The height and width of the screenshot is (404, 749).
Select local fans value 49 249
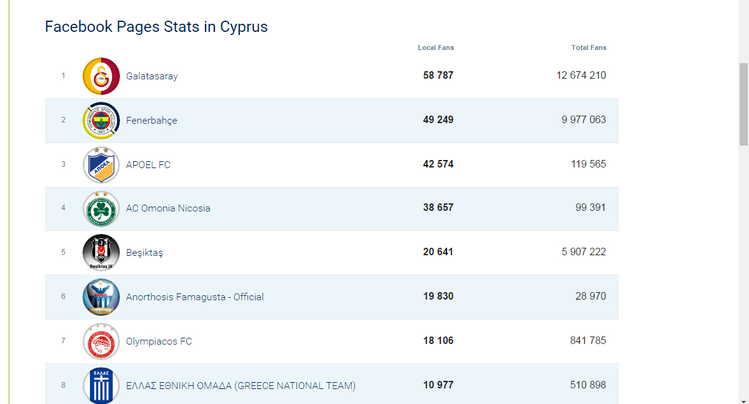pyautogui.click(x=438, y=120)
